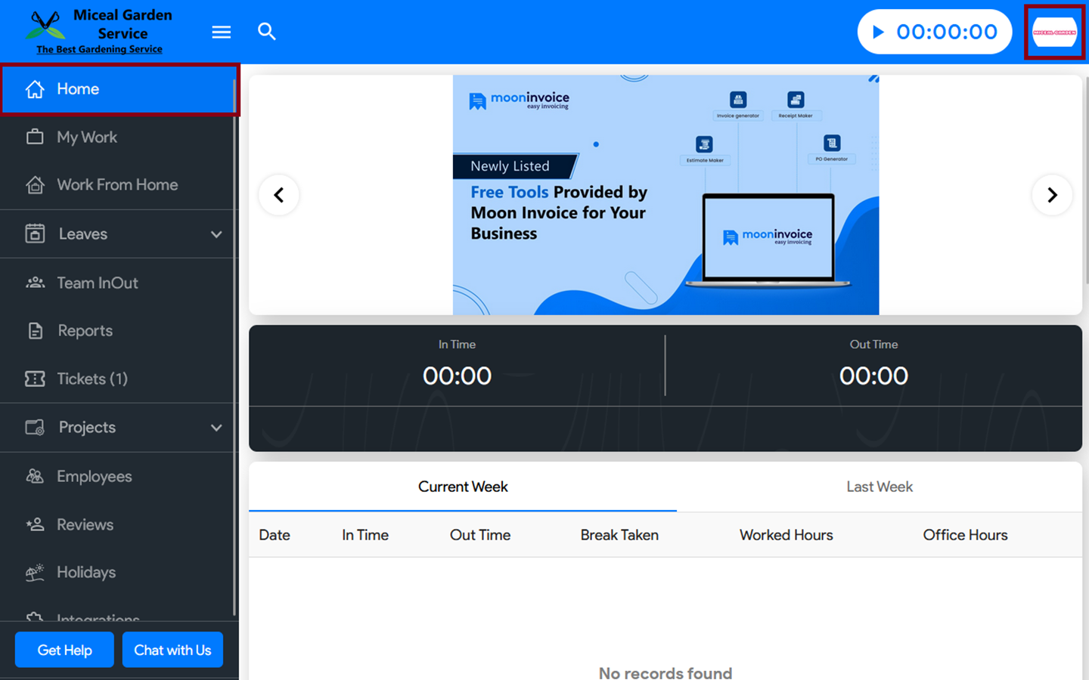This screenshot has width=1089, height=680.
Task: Open the Employees menu item
Action: click(x=95, y=477)
